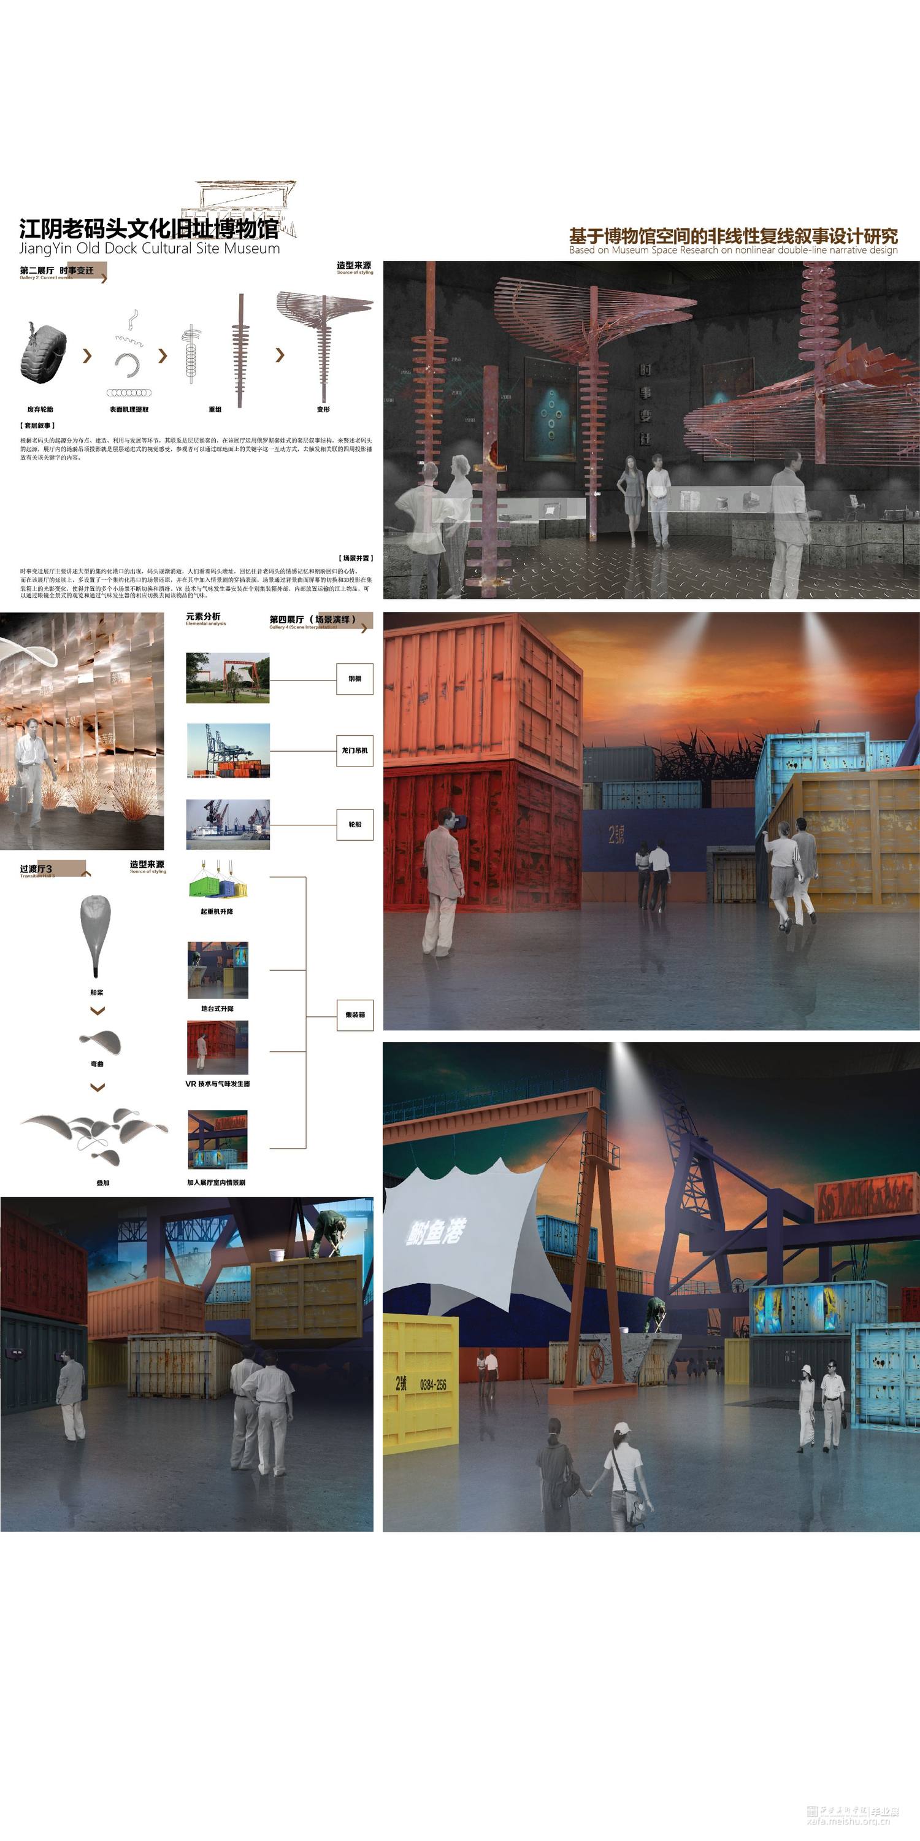Click the 钢棚 label box
The width and height of the screenshot is (920, 1841).
[355, 679]
